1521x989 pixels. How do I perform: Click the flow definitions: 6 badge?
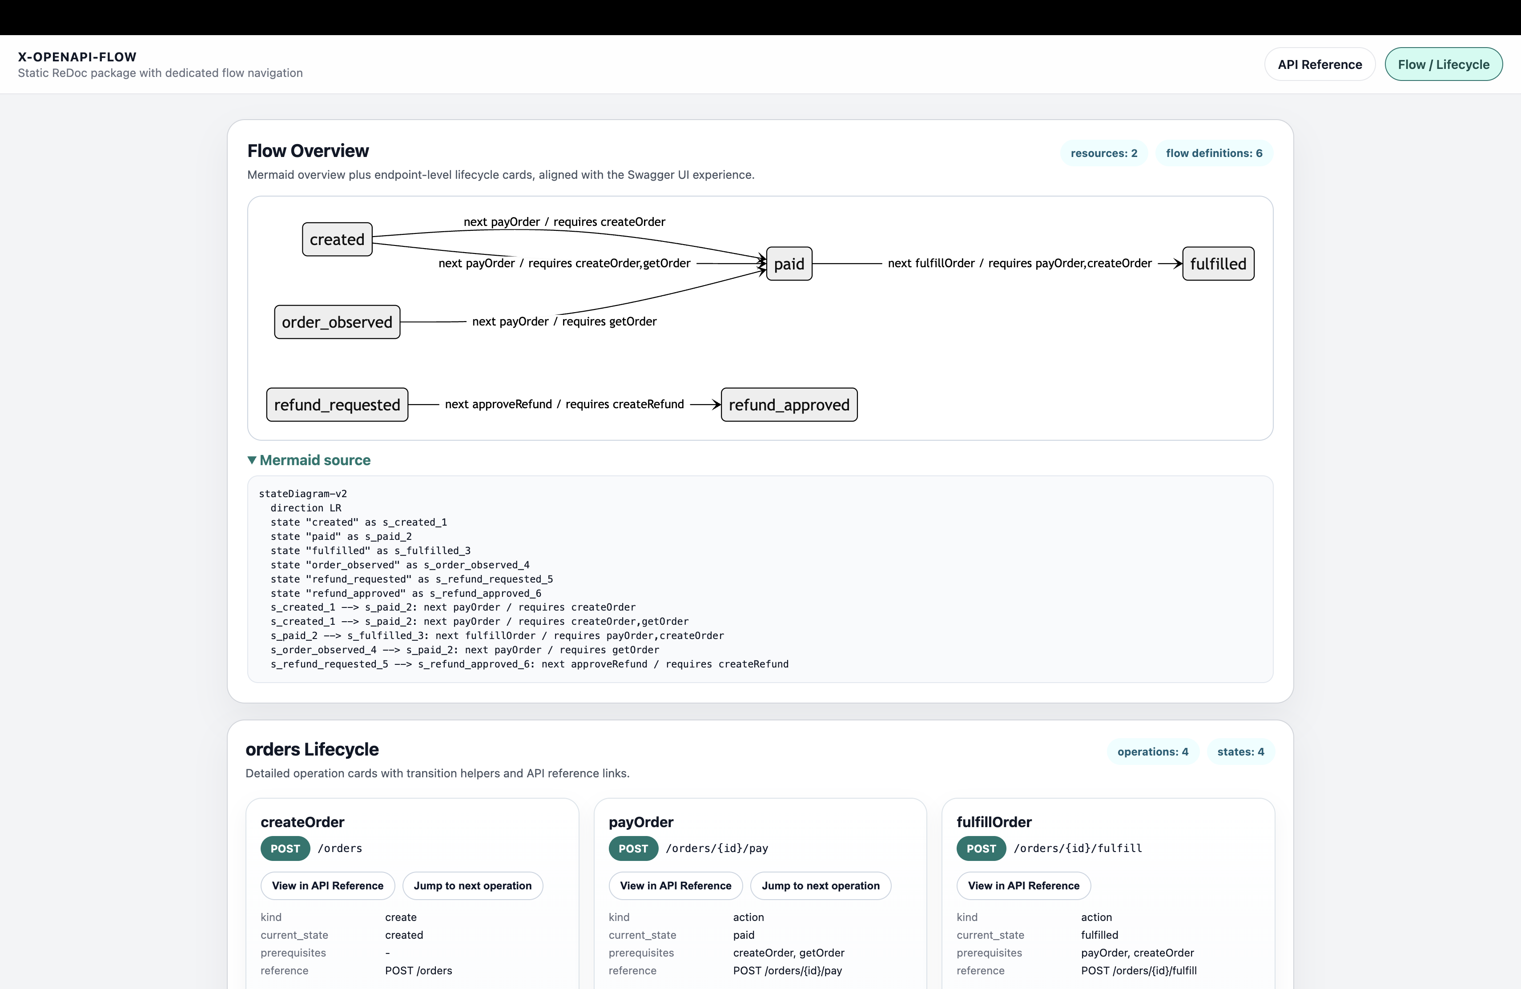[x=1214, y=153]
